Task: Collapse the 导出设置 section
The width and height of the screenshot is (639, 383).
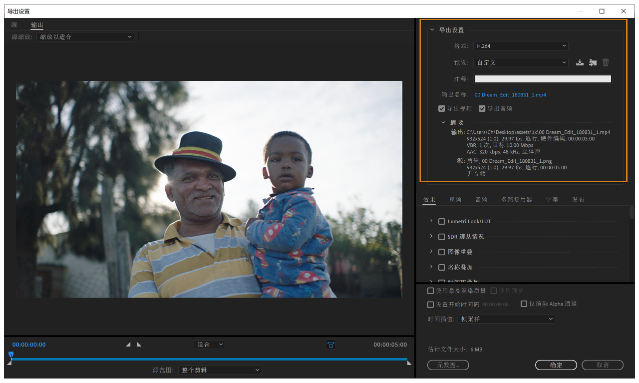Action: (432, 30)
